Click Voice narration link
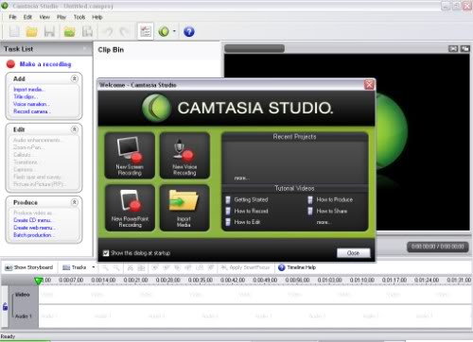The image size is (473, 342). pos(31,104)
